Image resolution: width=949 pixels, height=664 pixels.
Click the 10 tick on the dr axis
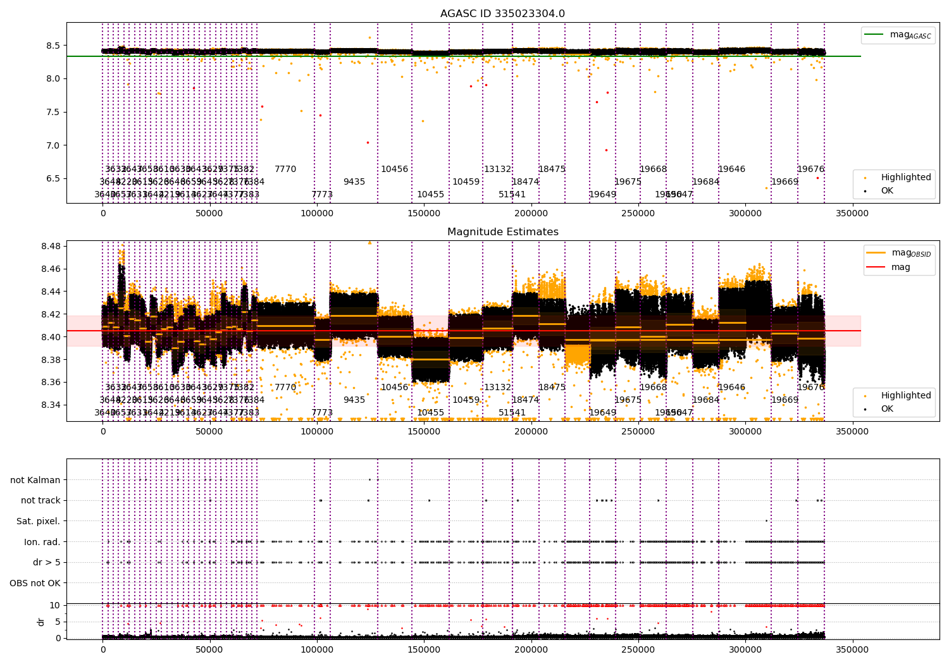click(56, 605)
